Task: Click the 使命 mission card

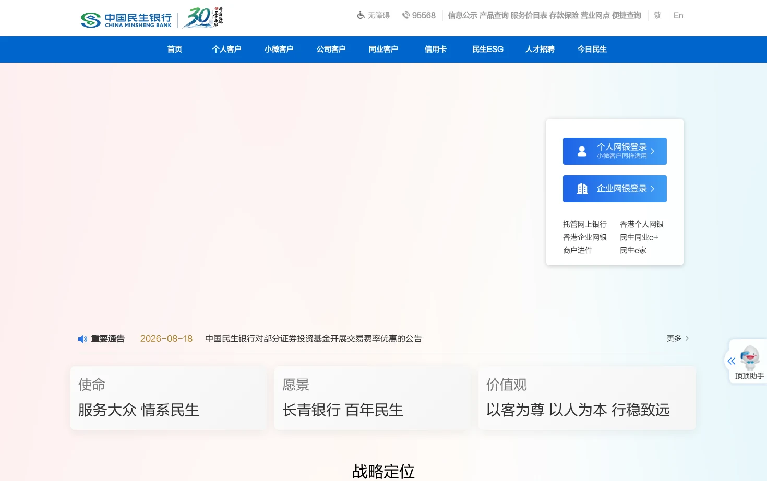Action: pos(169,398)
